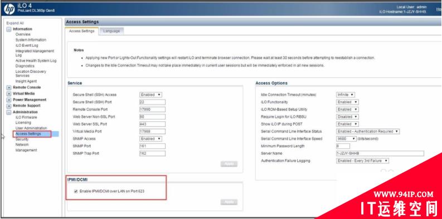Open iLO Event Log

pyautogui.click(x=27, y=45)
